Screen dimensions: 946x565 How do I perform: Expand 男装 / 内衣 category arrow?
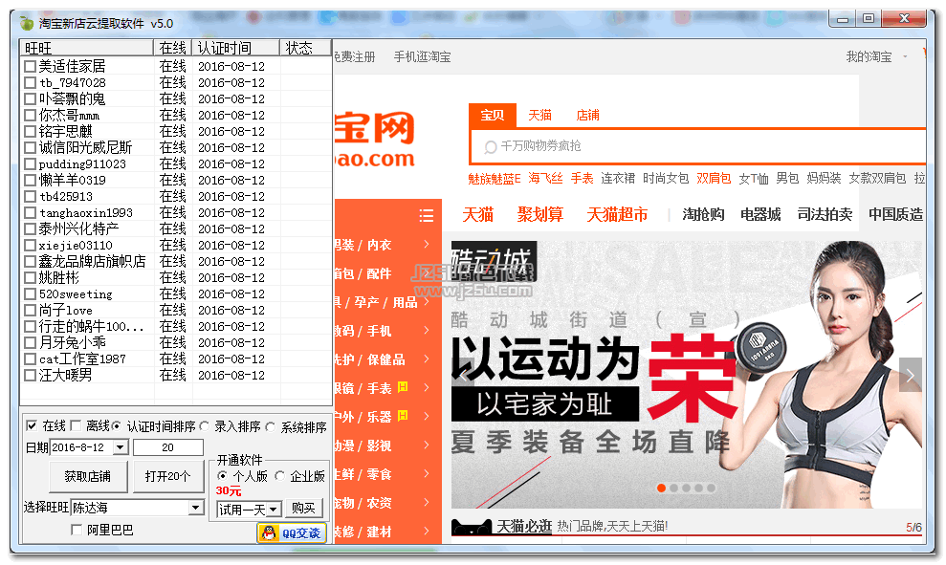pyautogui.click(x=427, y=245)
